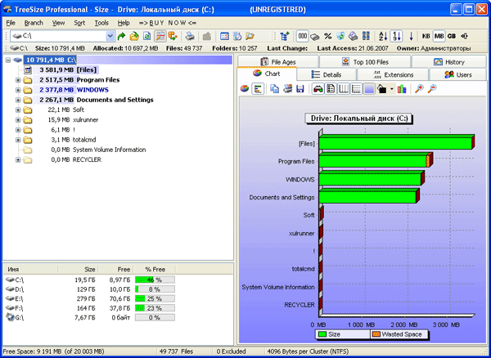
Task: Toggle KB size unit button
Action: click(x=426, y=36)
